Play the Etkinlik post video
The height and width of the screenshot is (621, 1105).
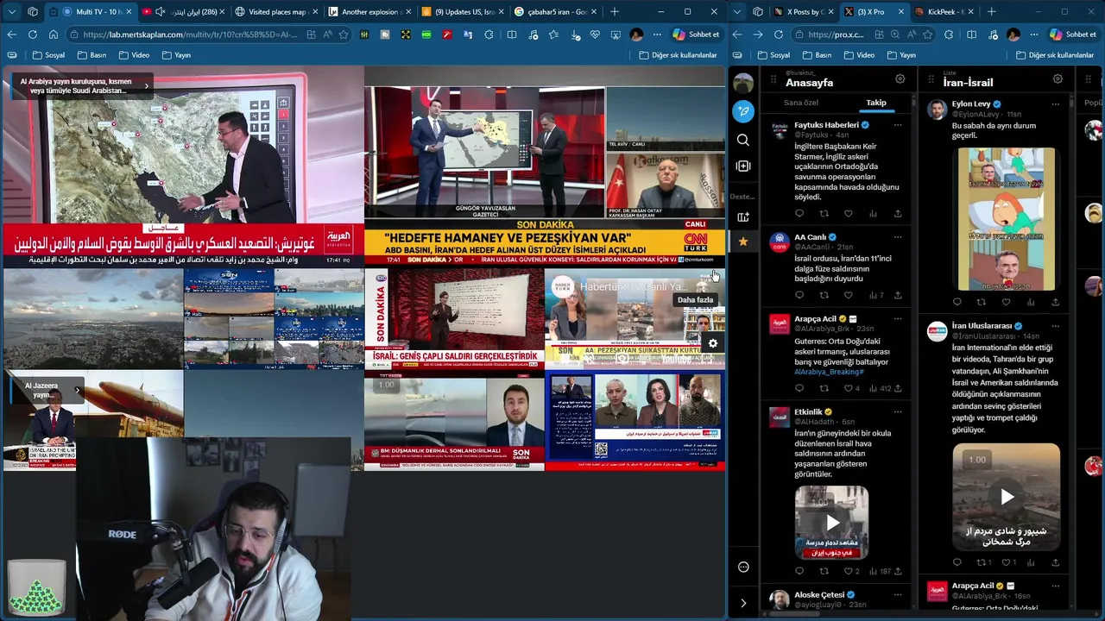[x=832, y=523]
